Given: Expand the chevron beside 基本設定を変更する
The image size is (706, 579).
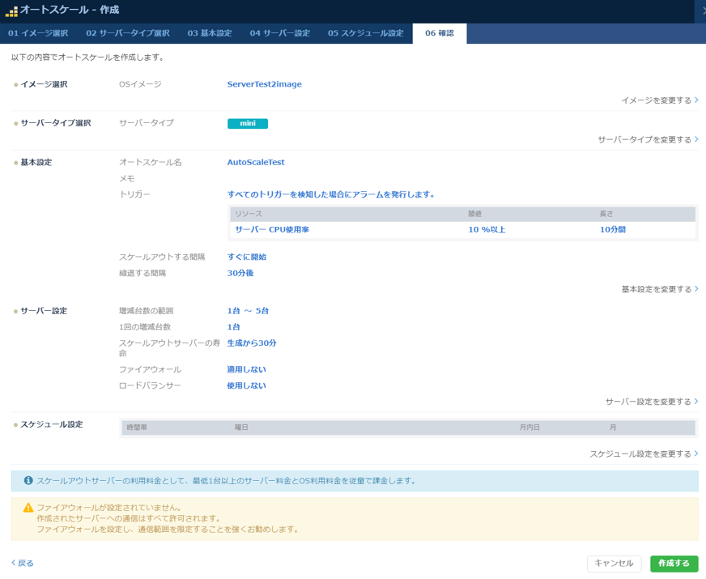Looking at the screenshot, I should click(695, 287).
